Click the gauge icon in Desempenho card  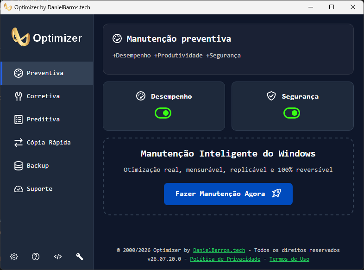(x=141, y=96)
